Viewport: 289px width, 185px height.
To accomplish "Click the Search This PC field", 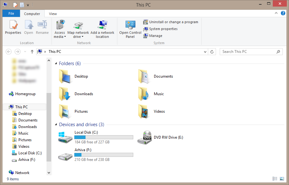I will point(249,52).
